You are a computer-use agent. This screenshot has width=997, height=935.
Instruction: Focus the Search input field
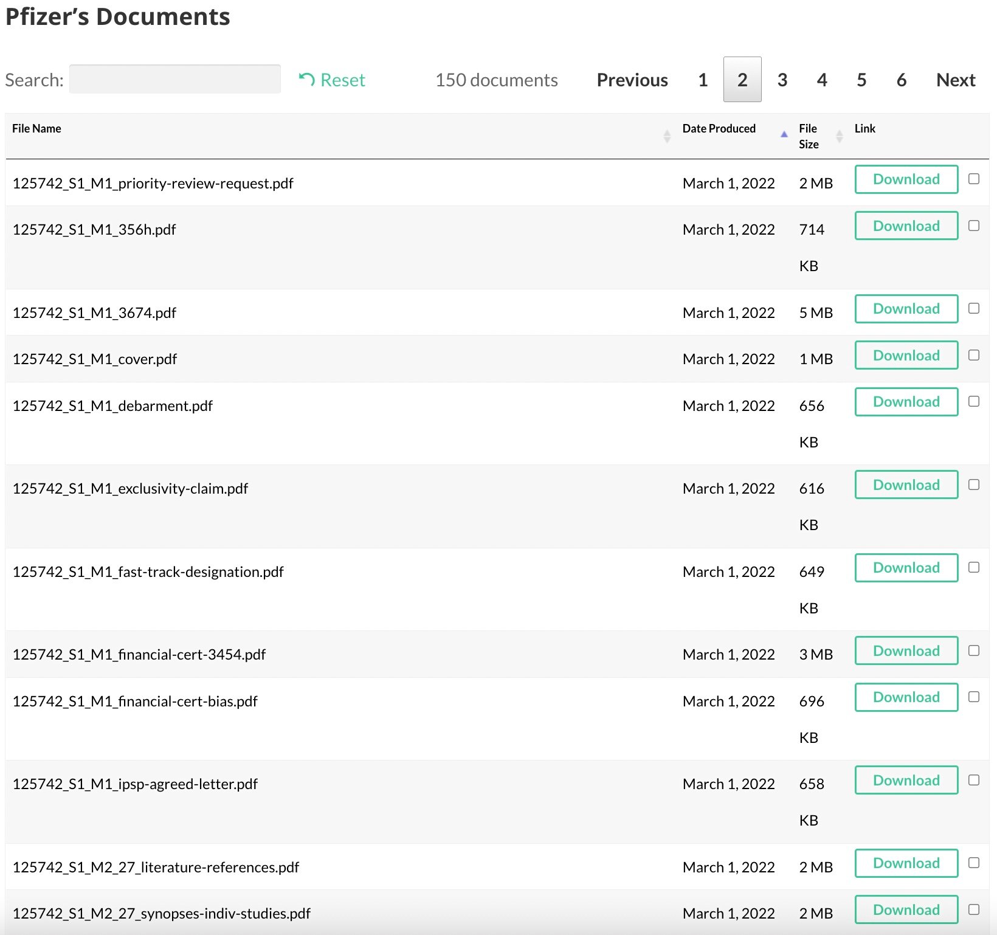[x=175, y=79]
